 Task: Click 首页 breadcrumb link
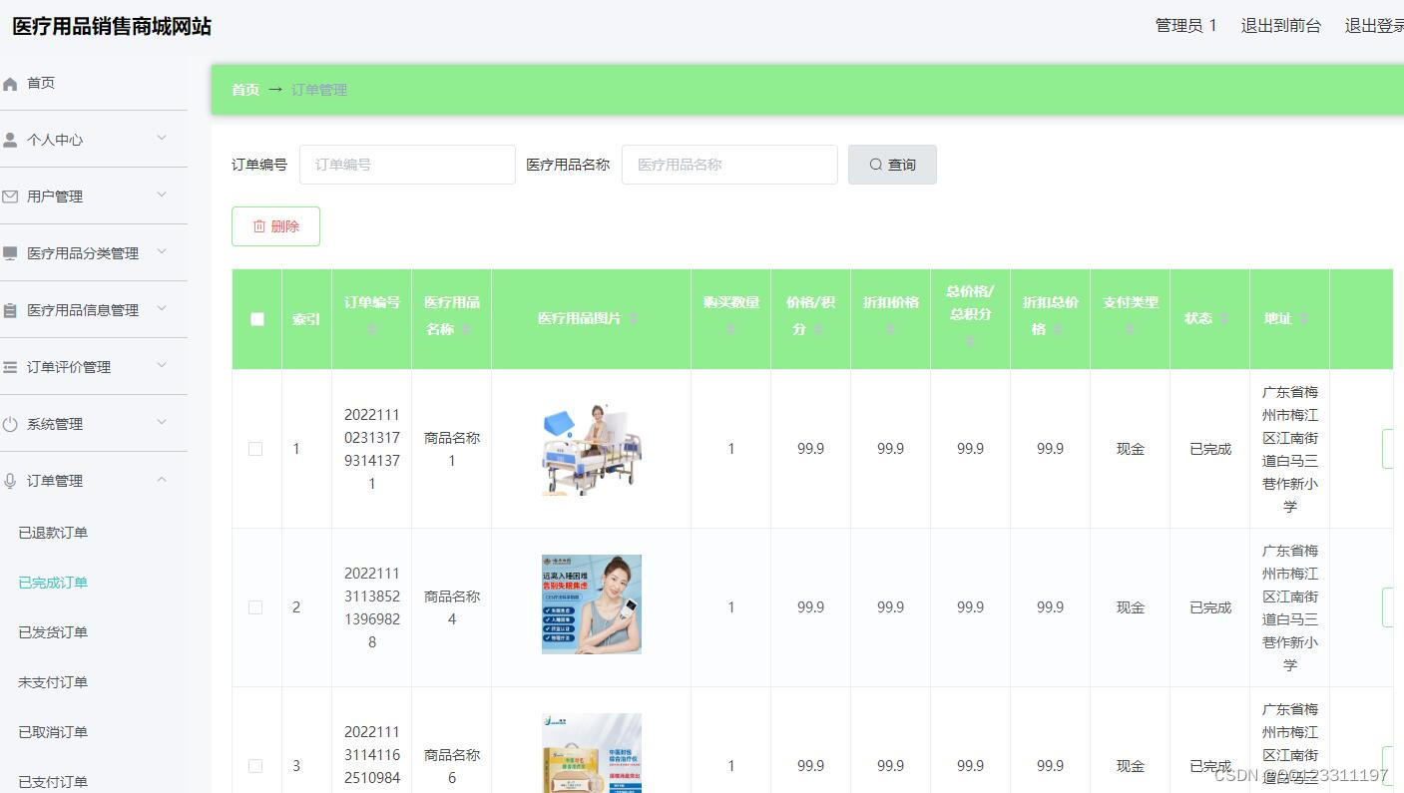(x=245, y=90)
